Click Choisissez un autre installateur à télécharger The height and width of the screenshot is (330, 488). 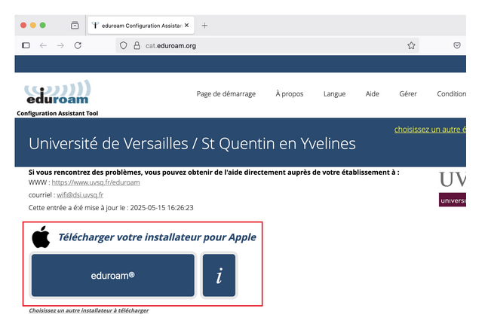(89, 310)
